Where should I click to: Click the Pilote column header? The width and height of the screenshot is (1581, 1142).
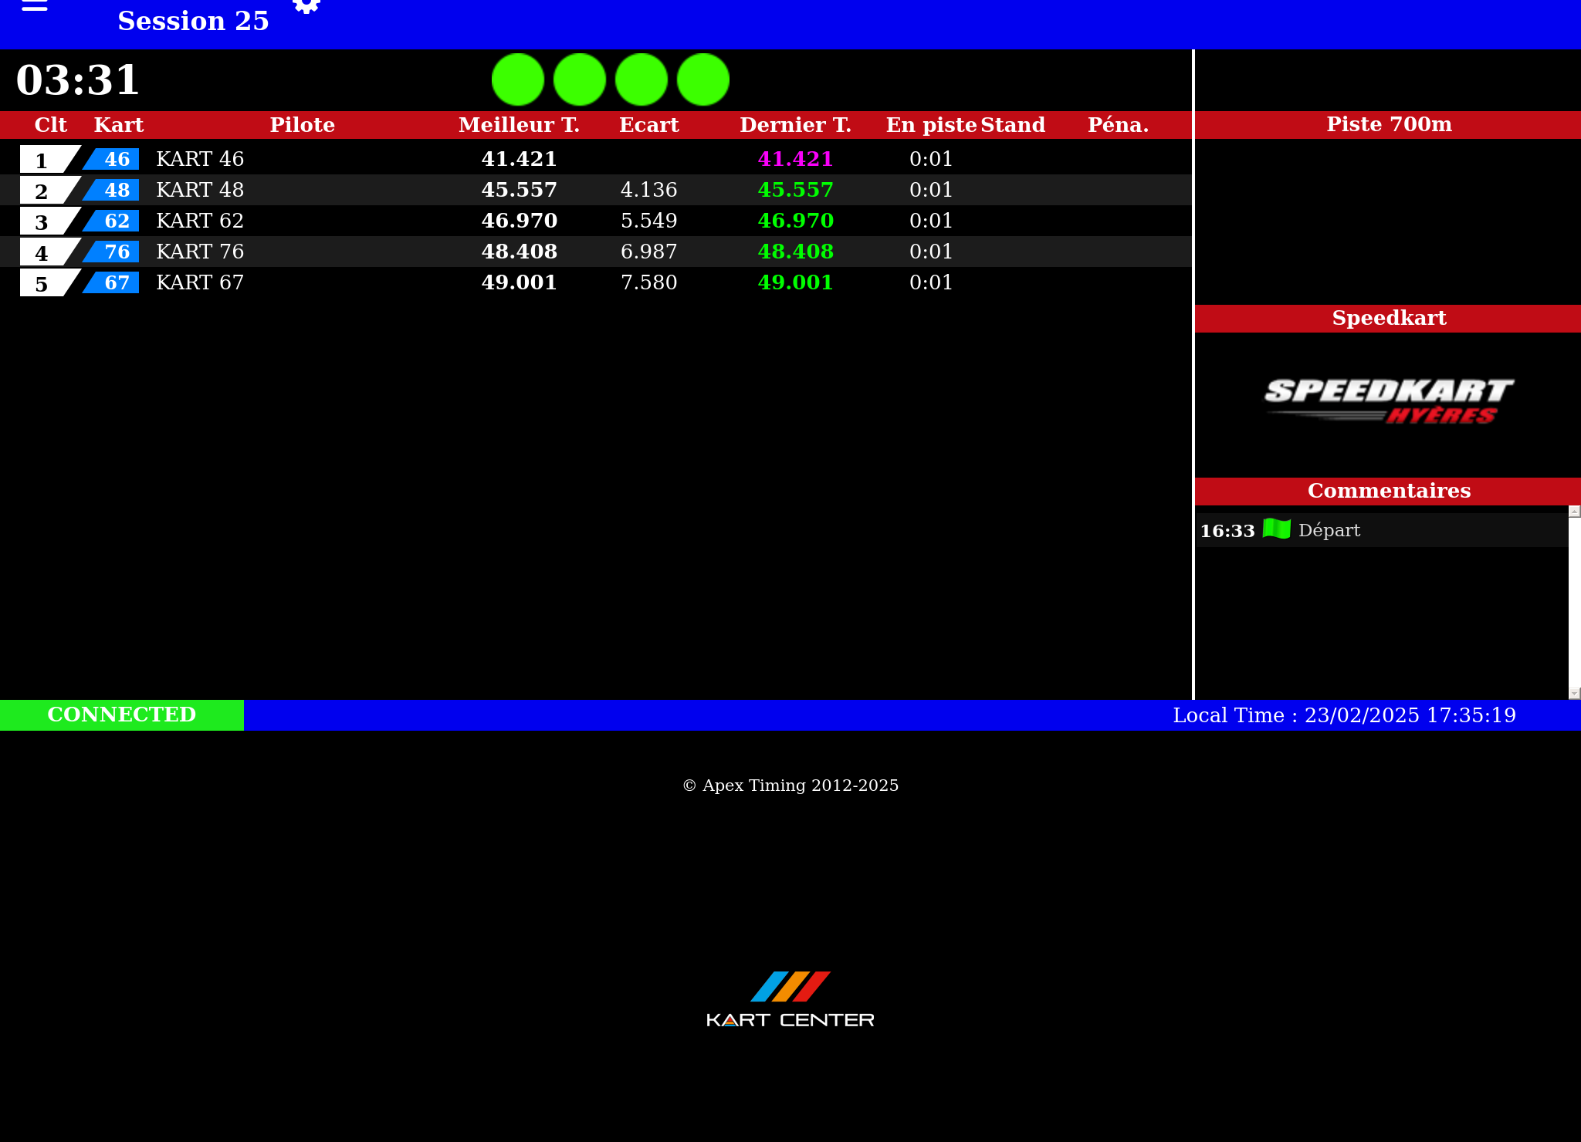(302, 125)
